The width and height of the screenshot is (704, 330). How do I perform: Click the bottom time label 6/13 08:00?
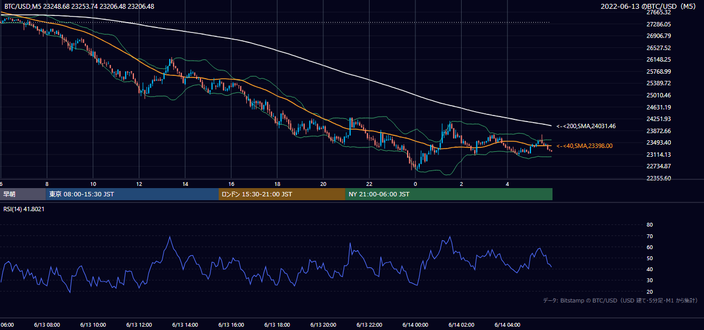(x=47, y=324)
